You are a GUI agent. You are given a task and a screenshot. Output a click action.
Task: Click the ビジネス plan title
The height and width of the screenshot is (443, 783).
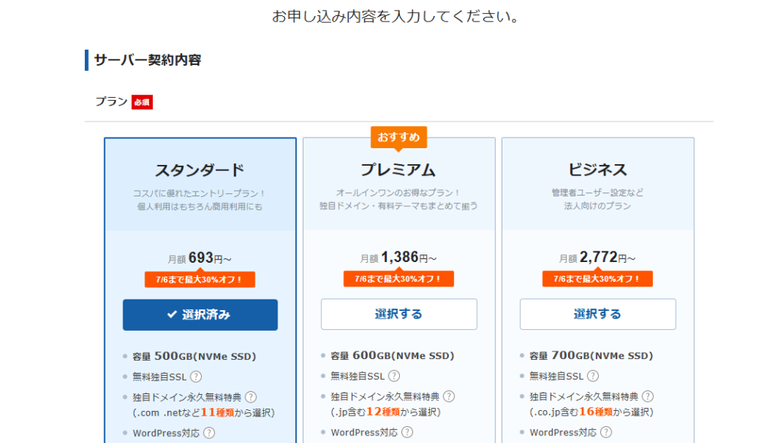coord(597,170)
